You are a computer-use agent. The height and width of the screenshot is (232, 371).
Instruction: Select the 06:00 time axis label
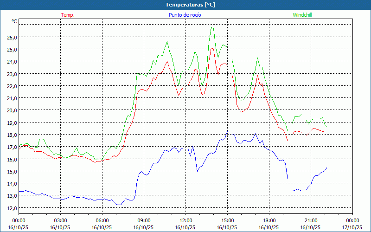[102, 220]
